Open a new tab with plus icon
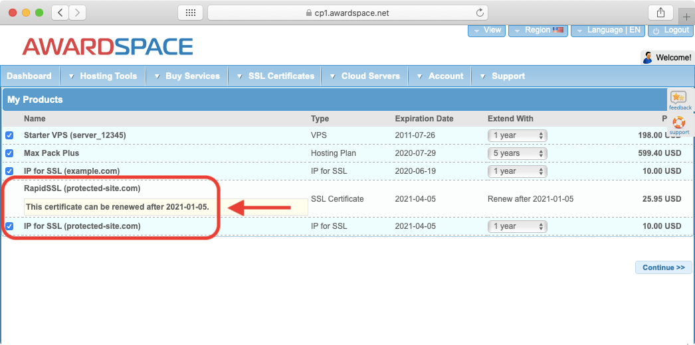The width and height of the screenshot is (695, 345). pyautogui.click(x=686, y=17)
